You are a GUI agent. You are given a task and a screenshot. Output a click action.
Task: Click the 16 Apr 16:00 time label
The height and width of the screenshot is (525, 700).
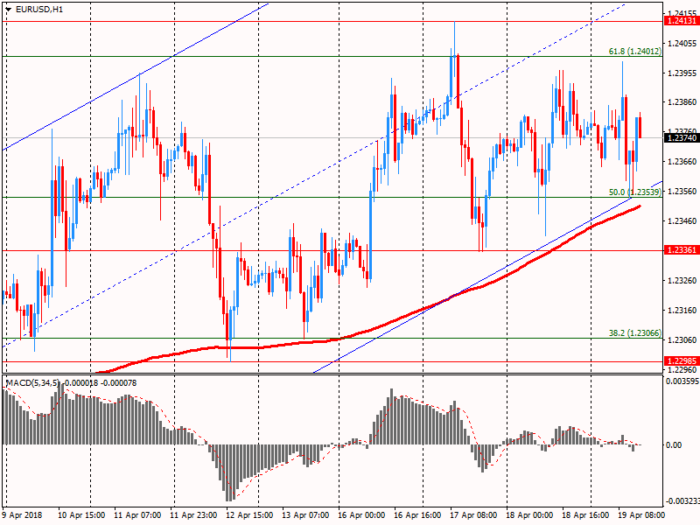tap(417, 514)
